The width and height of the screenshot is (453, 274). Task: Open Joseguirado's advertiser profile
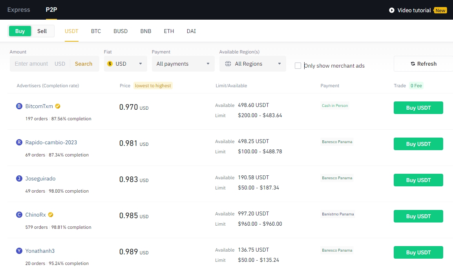click(x=40, y=178)
